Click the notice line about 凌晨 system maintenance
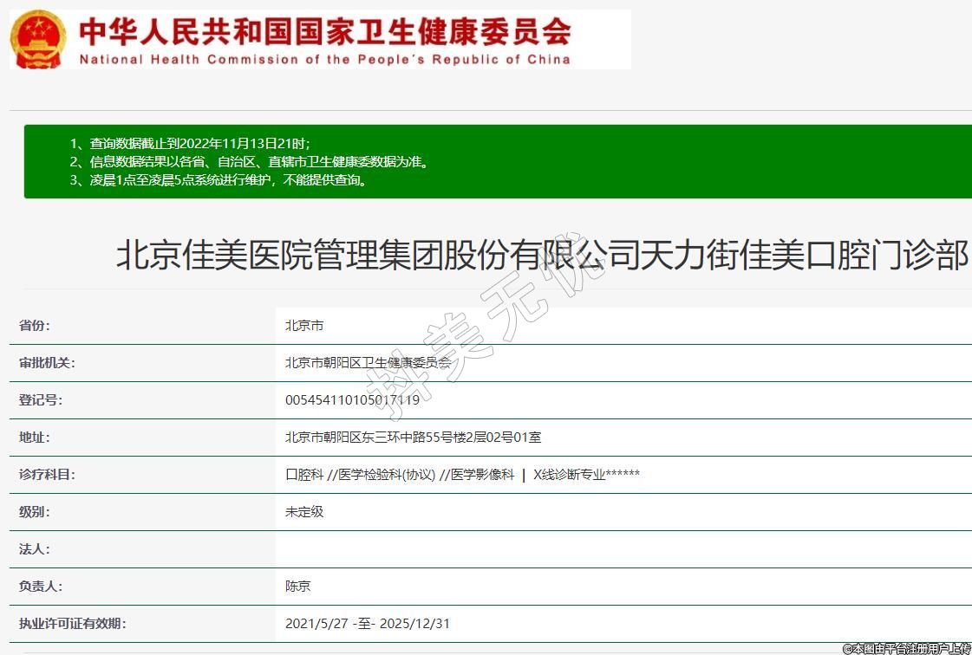This screenshot has height=655, width=972. [x=219, y=180]
